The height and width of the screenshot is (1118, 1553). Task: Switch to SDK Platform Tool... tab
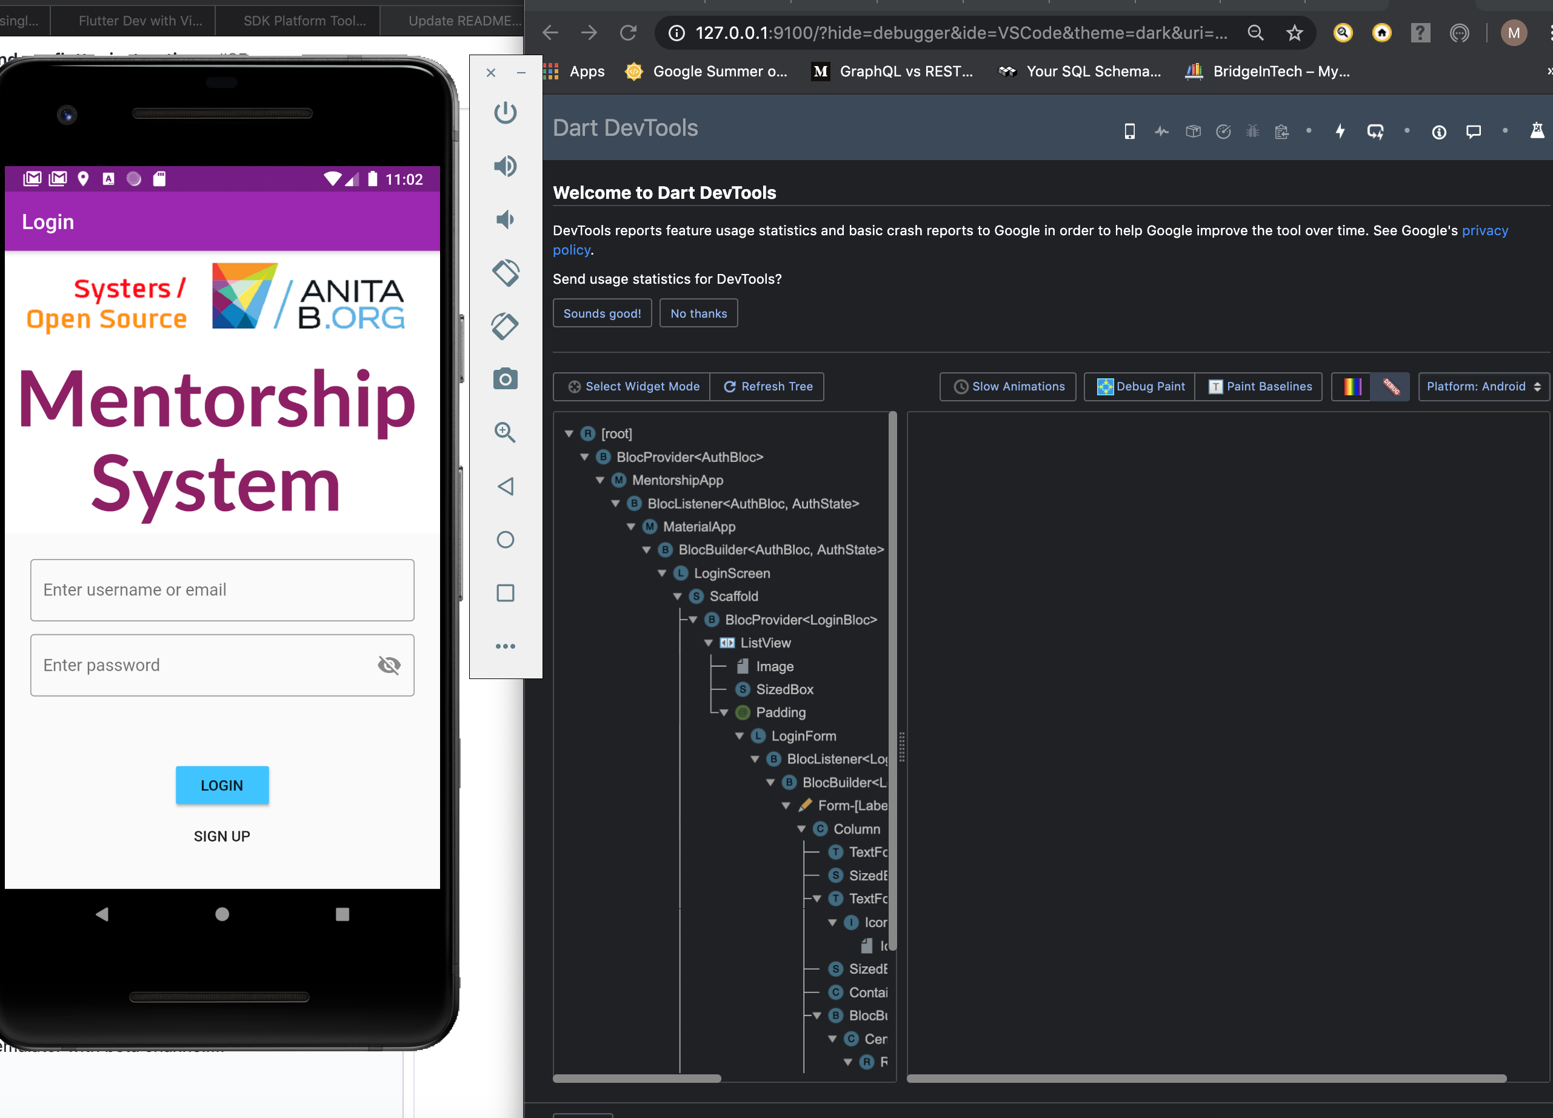pos(305,21)
